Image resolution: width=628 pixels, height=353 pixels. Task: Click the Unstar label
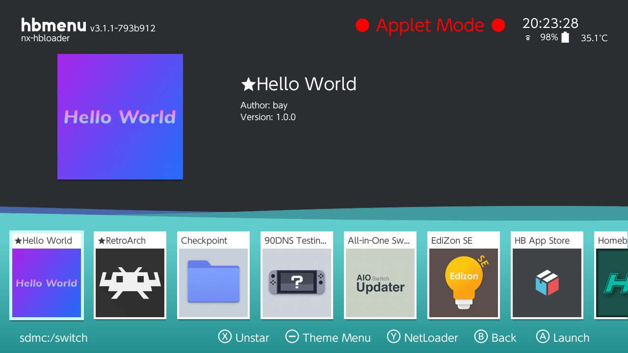pyautogui.click(x=252, y=338)
